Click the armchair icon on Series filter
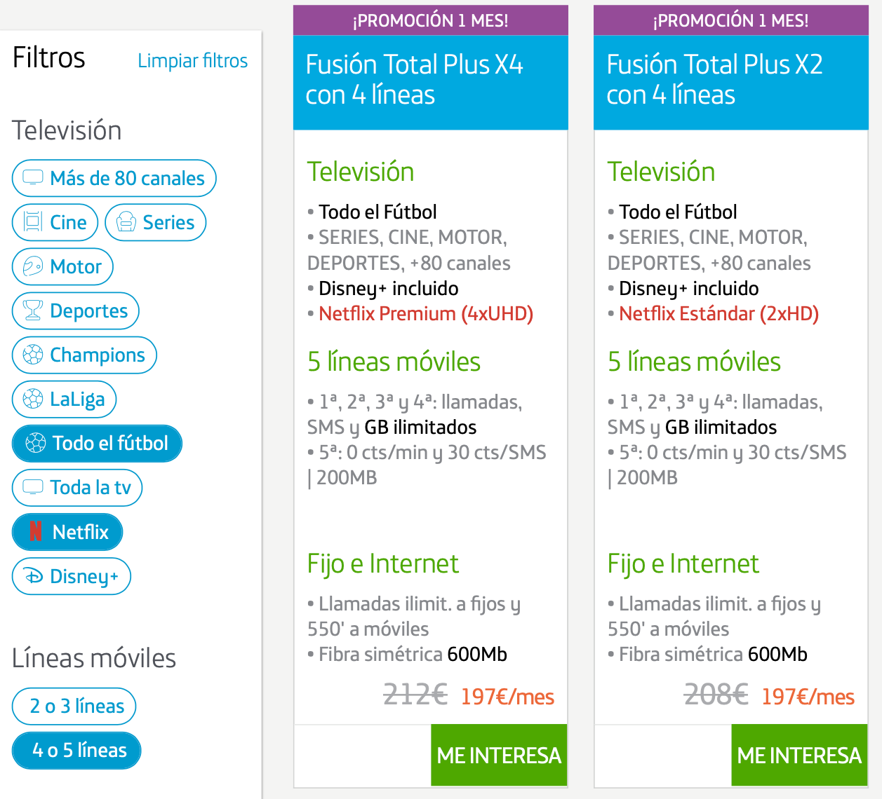This screenshot has width=882, height=799. point(126,222)
